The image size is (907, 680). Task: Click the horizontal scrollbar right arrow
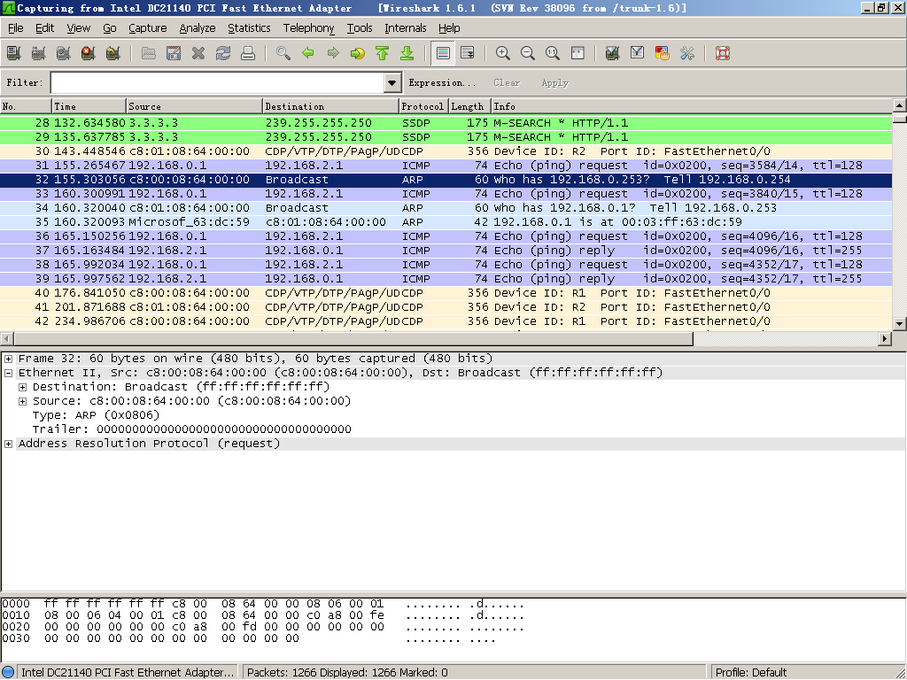tap(885, 338)
